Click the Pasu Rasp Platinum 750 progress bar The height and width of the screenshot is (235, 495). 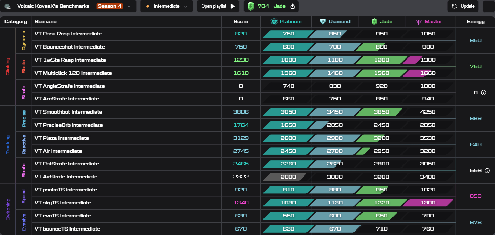(288, 34)
